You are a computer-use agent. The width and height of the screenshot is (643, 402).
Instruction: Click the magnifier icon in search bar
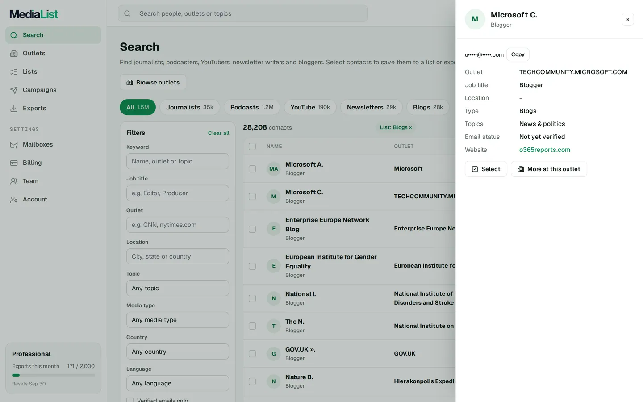127,13
